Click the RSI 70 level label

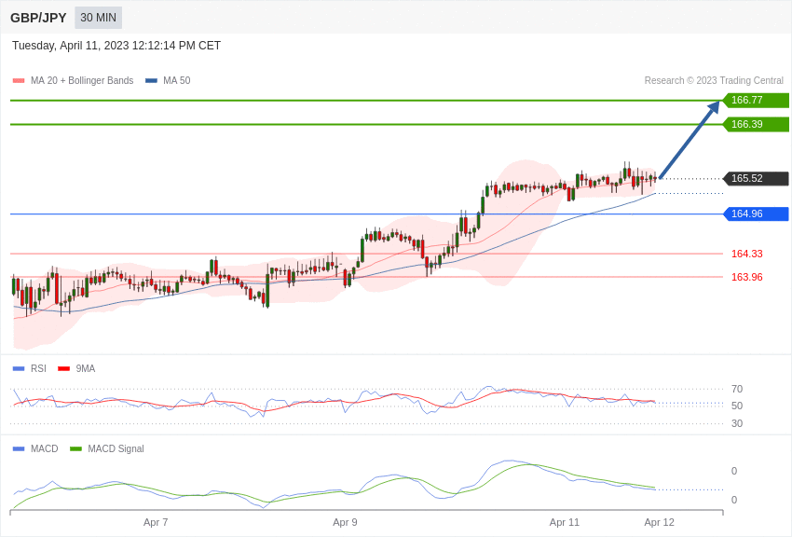pos(737,389)
